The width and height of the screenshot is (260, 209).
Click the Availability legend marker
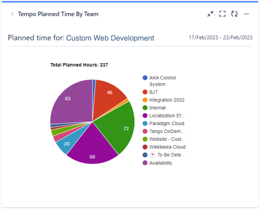145,163
